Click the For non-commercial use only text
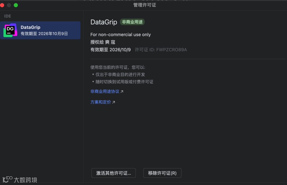287x185 pixels. click(120, 35)
